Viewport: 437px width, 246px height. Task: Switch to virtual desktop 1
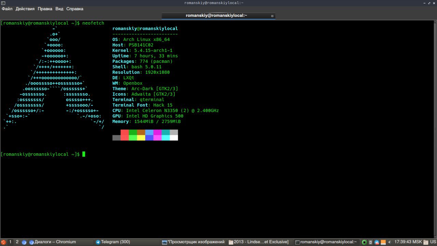click(x=10, y=242)
